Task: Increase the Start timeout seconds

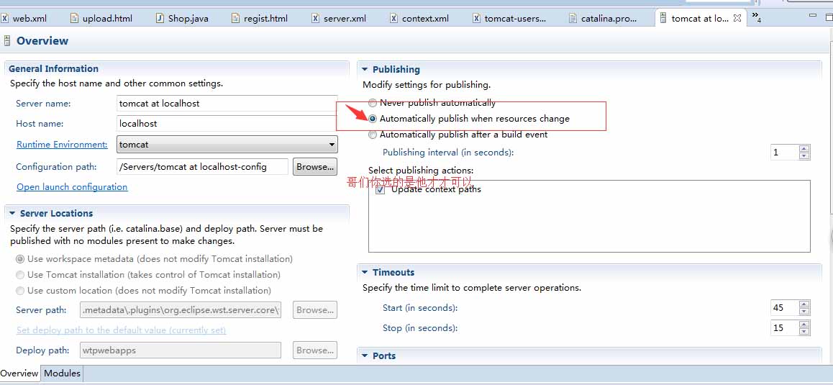Action: point(804,304)
